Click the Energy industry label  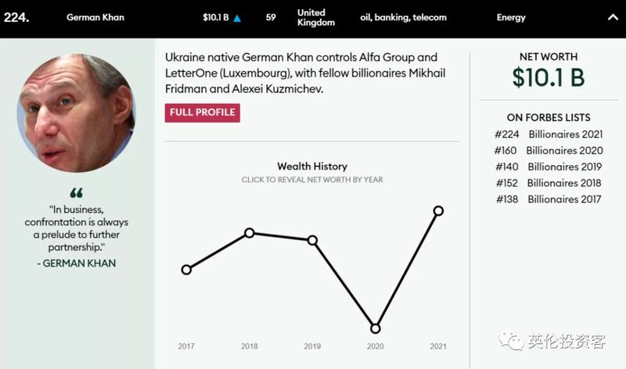coord(511,17)
